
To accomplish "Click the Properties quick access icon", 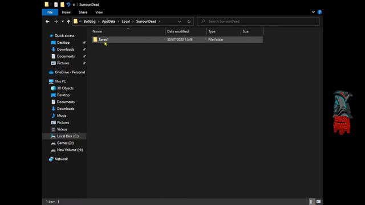I will pyautogui.click(x=56, y=5).
